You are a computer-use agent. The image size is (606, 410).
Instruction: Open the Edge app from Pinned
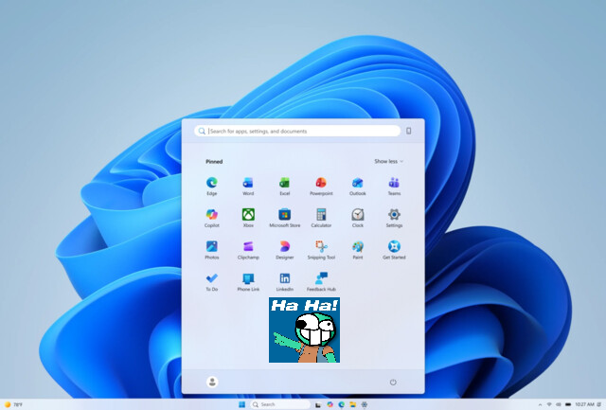tap(212, 186)
